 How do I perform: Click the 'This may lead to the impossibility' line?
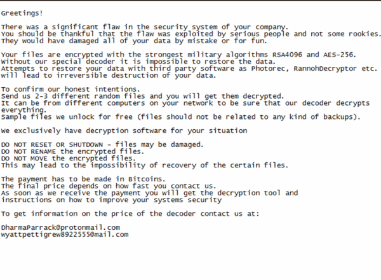click(145, 165)
